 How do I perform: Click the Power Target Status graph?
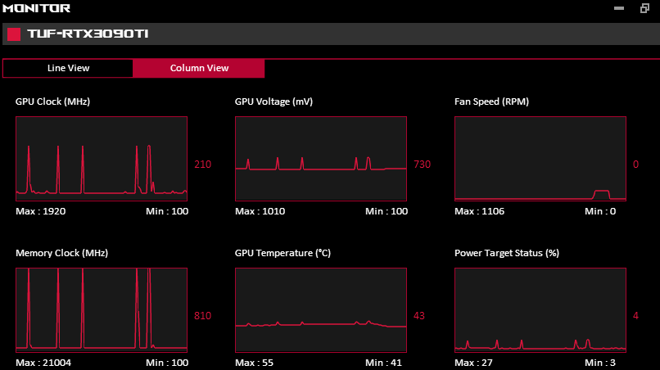[x=540, y=309]
